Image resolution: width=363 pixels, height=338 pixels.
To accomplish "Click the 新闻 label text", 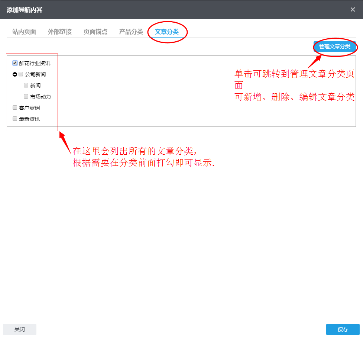I will (x=34, y=85).
